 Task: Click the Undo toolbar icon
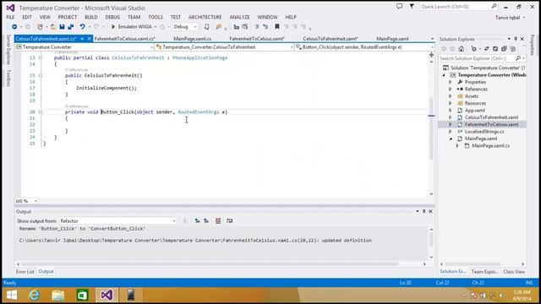click(82, 26)
